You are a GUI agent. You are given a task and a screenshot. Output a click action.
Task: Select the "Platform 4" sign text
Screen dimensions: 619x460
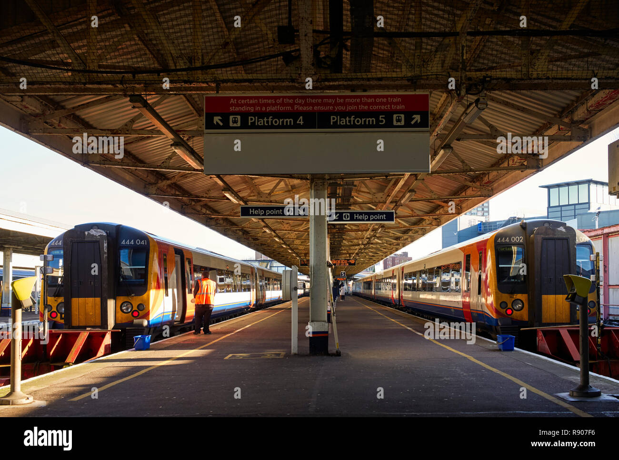coord(275,121)
